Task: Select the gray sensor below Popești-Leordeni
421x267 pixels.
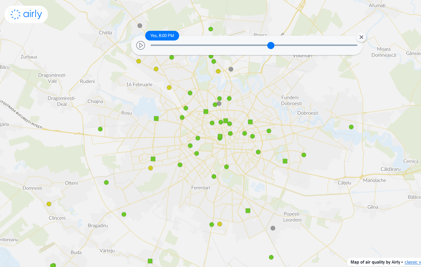Action: tap(273, 228)
